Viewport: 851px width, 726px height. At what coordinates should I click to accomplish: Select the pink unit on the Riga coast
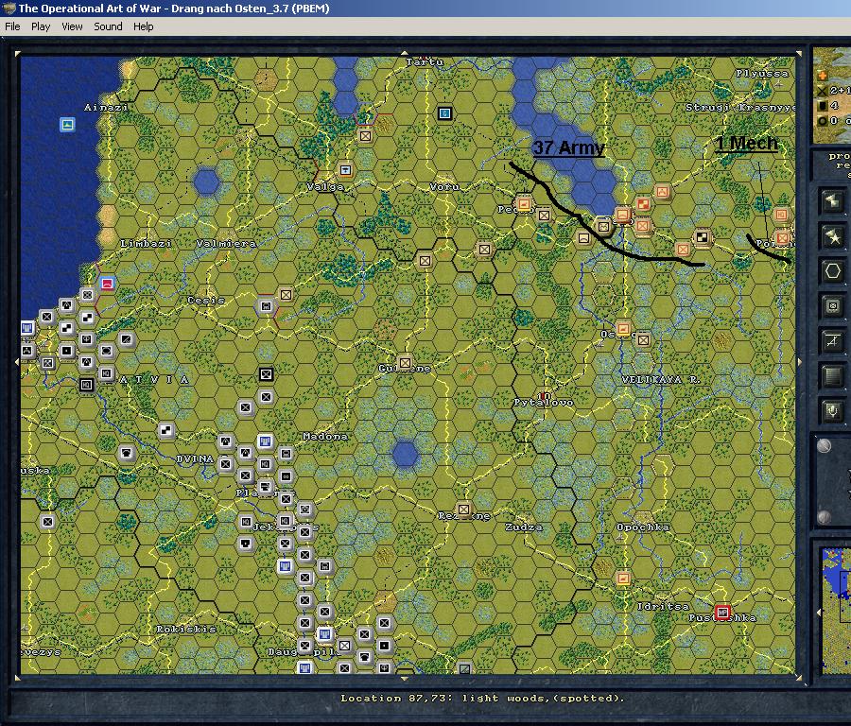click(107, 284)
